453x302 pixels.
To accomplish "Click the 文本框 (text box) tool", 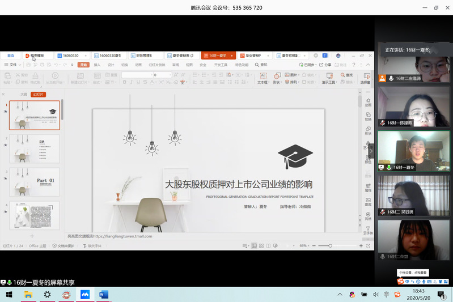I will click(263, 78).
